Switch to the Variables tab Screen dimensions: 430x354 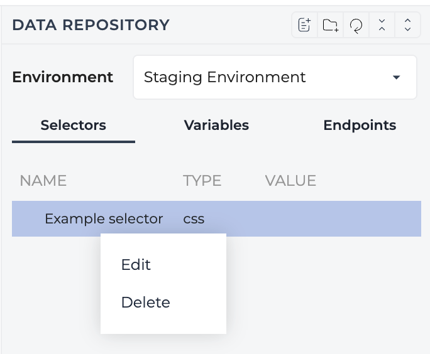tap(216, 126)
